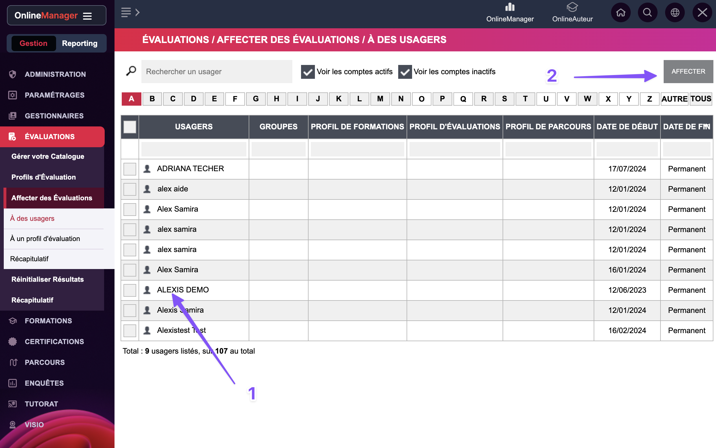The height and width of the screenshot is (448, 716).
Task: Click the user search magnifier icon
Action: pos(131,71)
